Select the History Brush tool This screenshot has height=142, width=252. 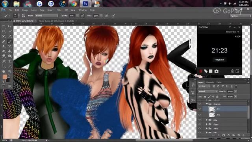pos(10,46)
